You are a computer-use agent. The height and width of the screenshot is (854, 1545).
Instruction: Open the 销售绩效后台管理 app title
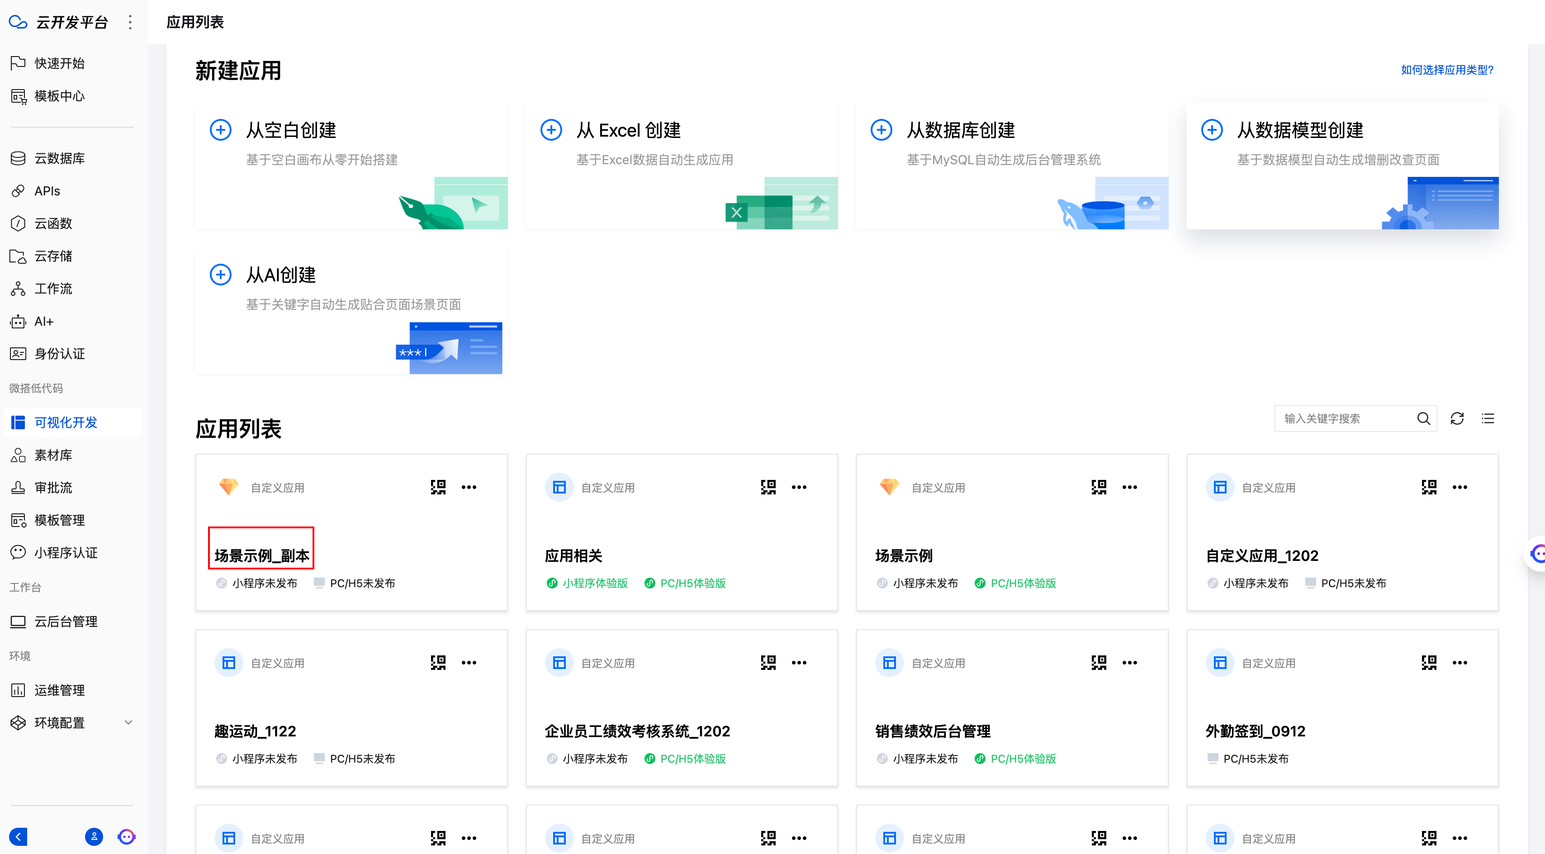click(933, 732)
